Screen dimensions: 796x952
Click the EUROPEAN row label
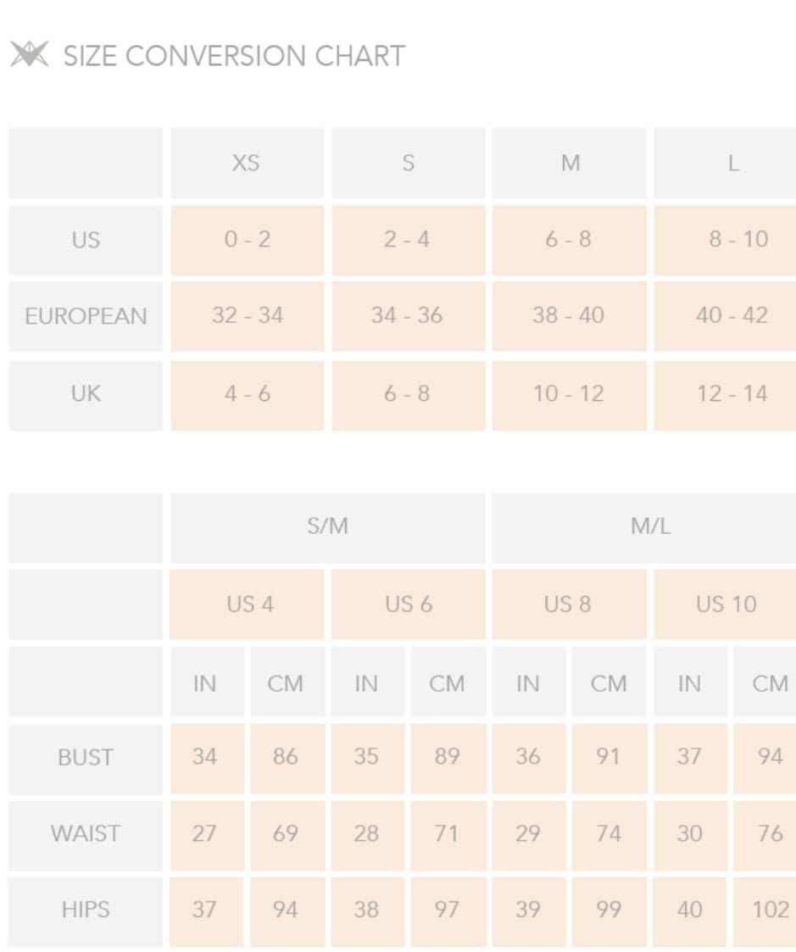pyautogui.click(x=86, y=316)
